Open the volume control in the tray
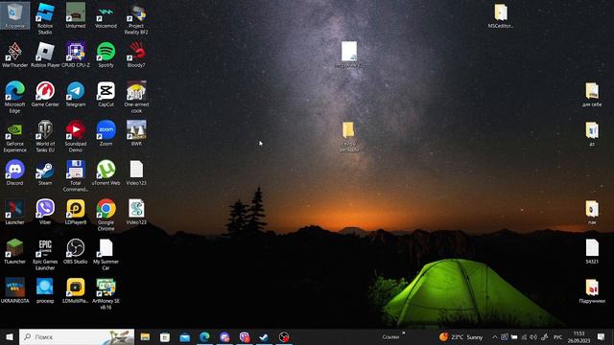This screenshot has width=614, height=345. coord(533,336)
